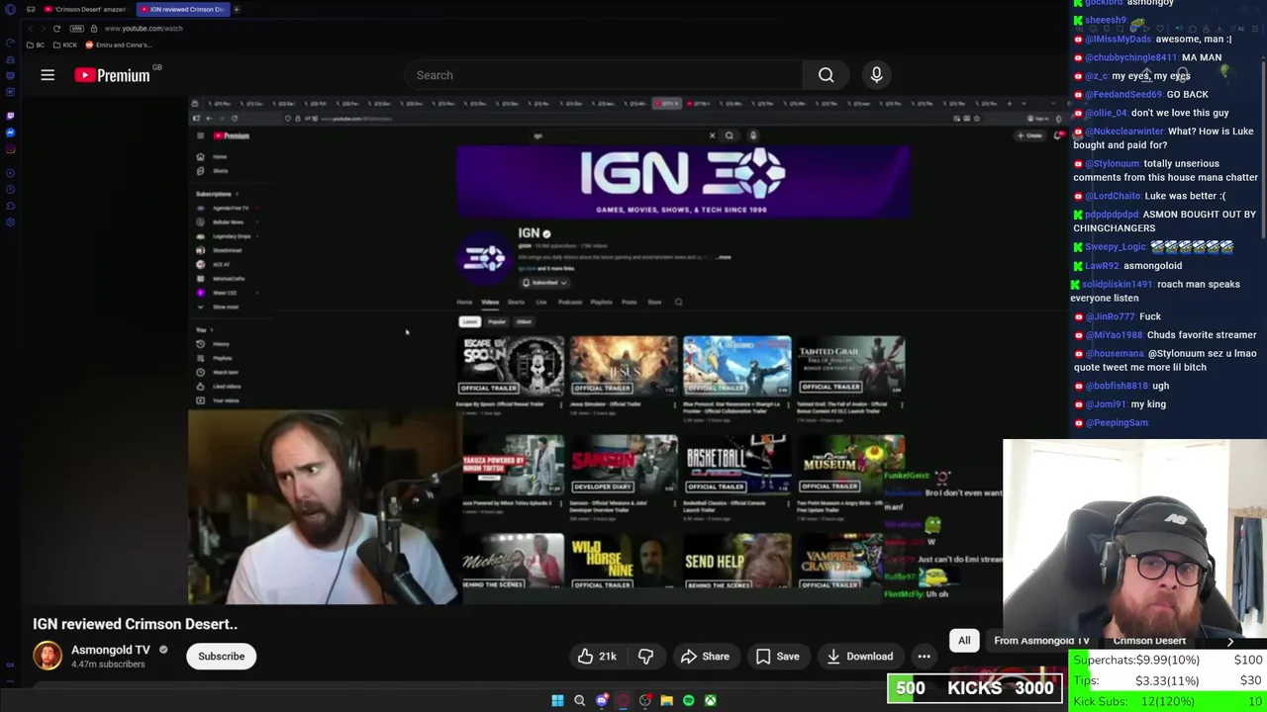Dislike the video with thumbs down
Viewport: 1267px width, 712px height.
pyautogui.click(x=645, y=657)
